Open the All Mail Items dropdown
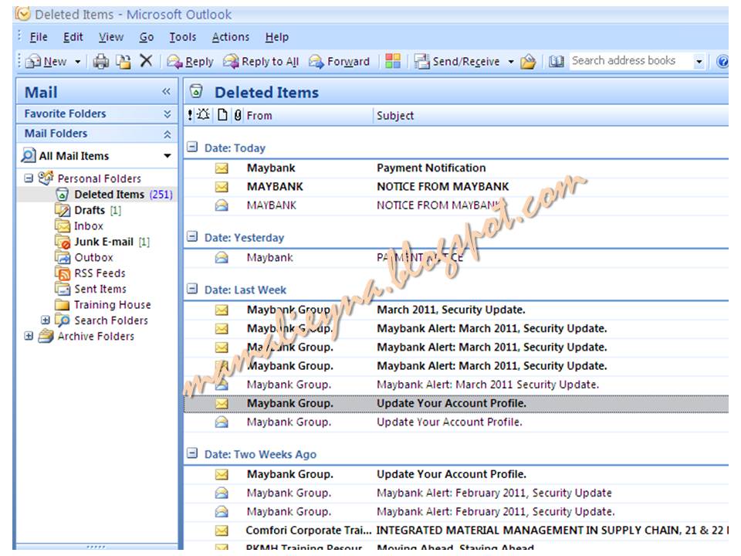 point(167,156)
